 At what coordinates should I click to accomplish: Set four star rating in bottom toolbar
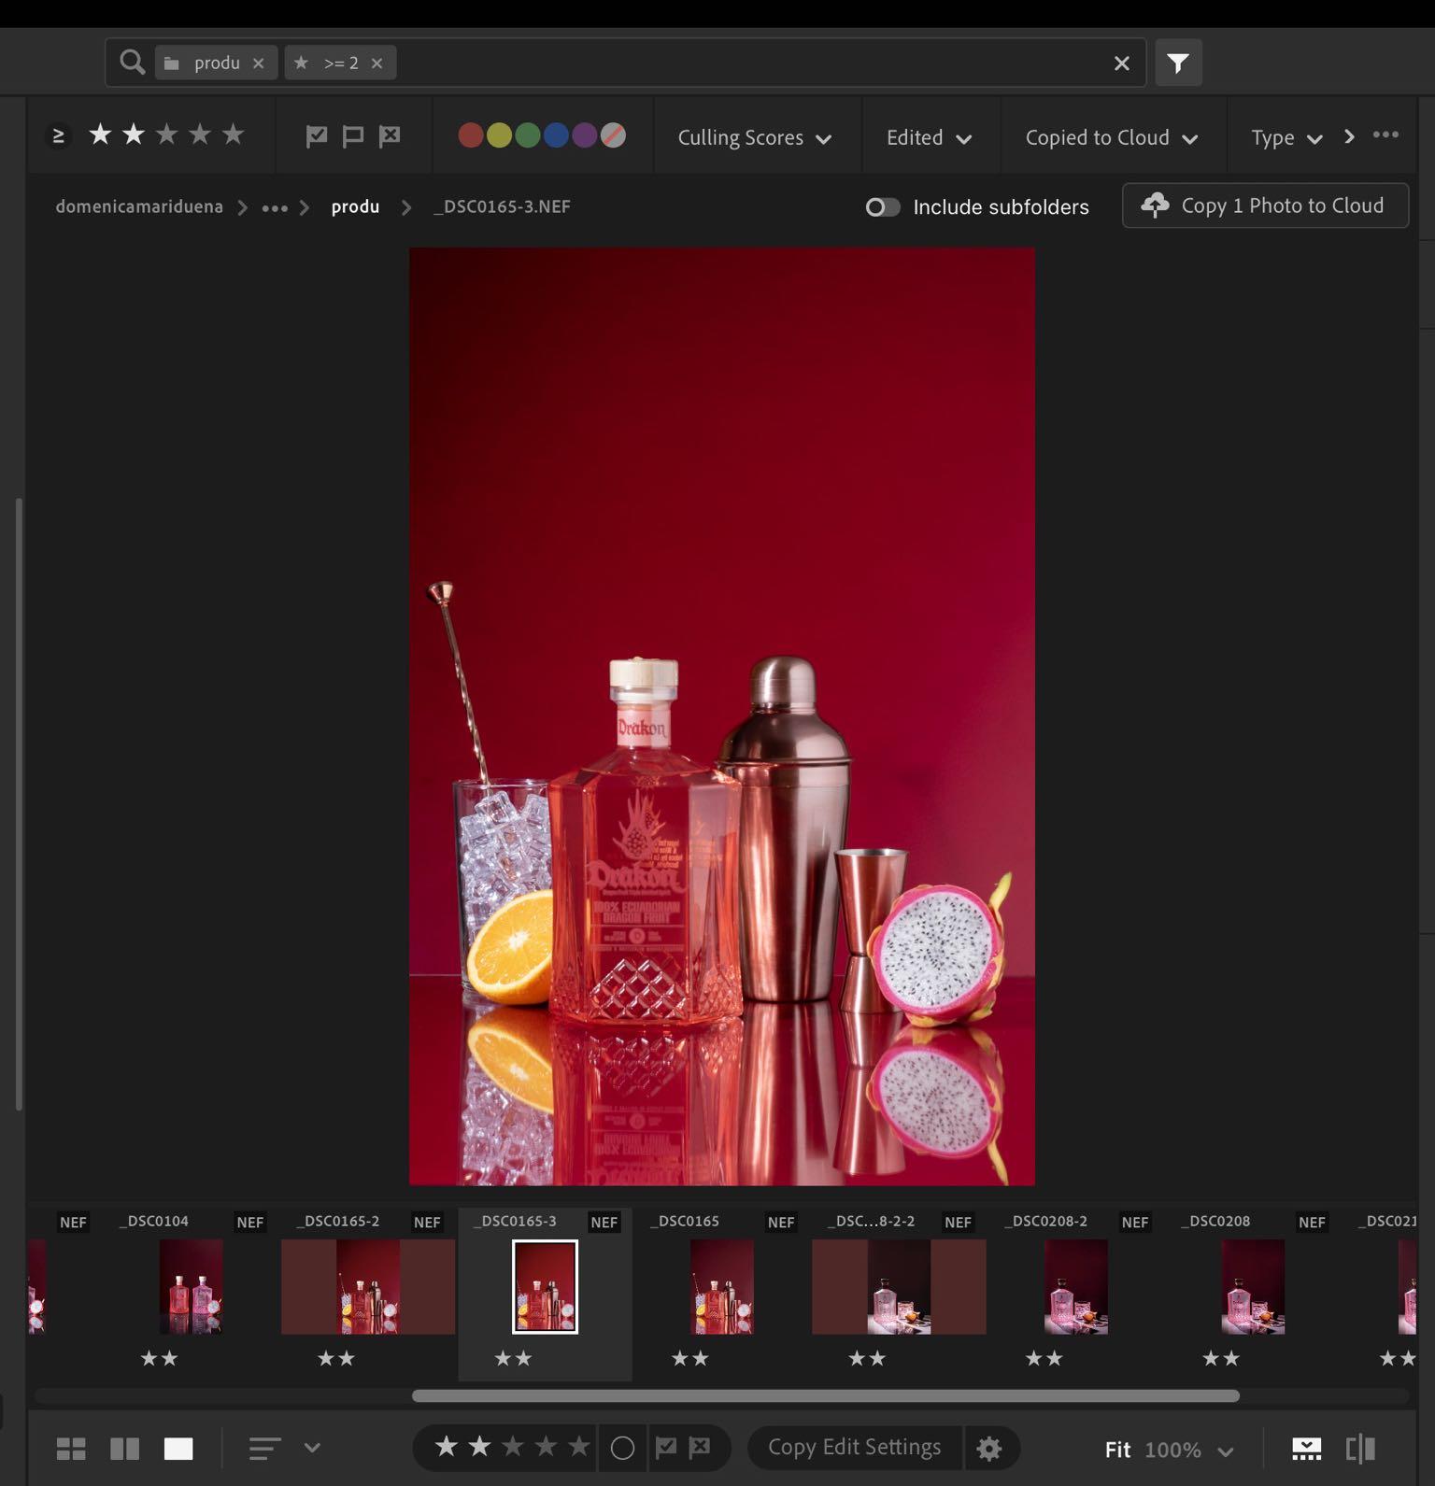click(546, 1447)
